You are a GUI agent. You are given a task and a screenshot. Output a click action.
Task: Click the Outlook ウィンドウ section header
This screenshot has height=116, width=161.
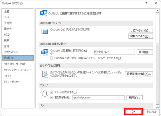tap(96, 23)
